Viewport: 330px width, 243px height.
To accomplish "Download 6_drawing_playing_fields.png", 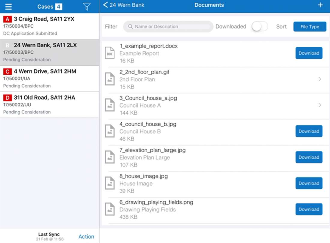I will coord(309,209).
